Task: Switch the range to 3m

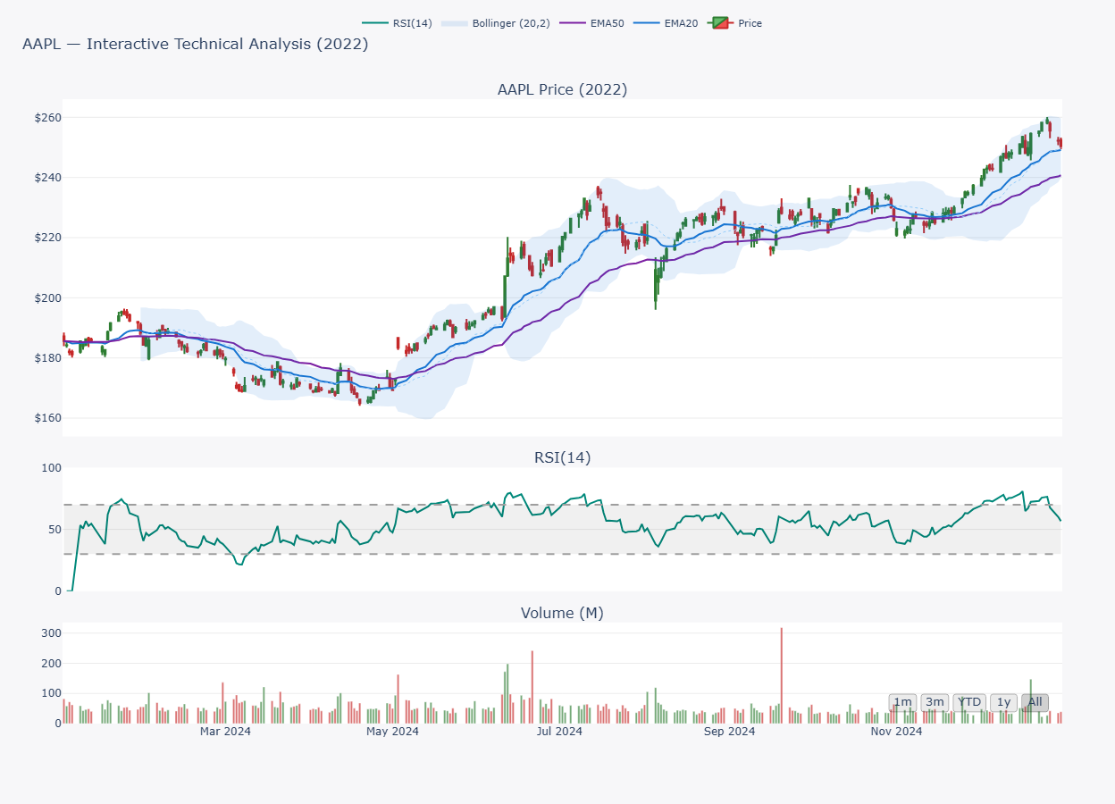Action: point(935,702)
